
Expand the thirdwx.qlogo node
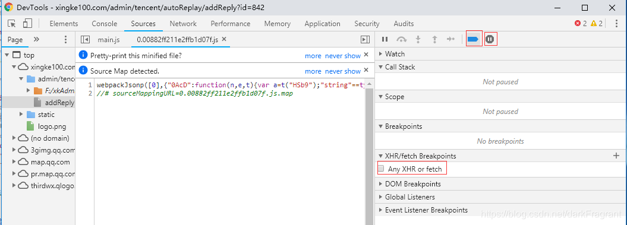pyautogui.click(x=14, y=185)
